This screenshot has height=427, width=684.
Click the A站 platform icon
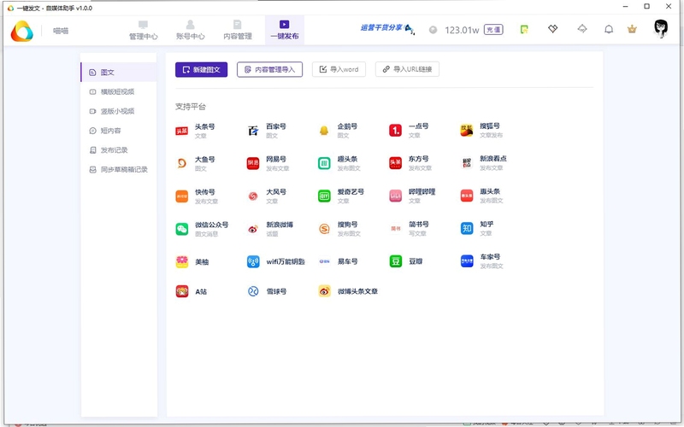(181, 291)
